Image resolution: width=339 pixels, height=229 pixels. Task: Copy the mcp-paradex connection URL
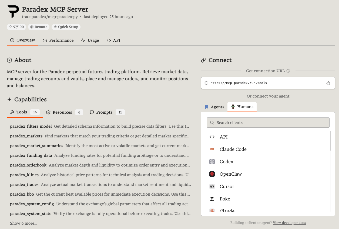[328, 83]
